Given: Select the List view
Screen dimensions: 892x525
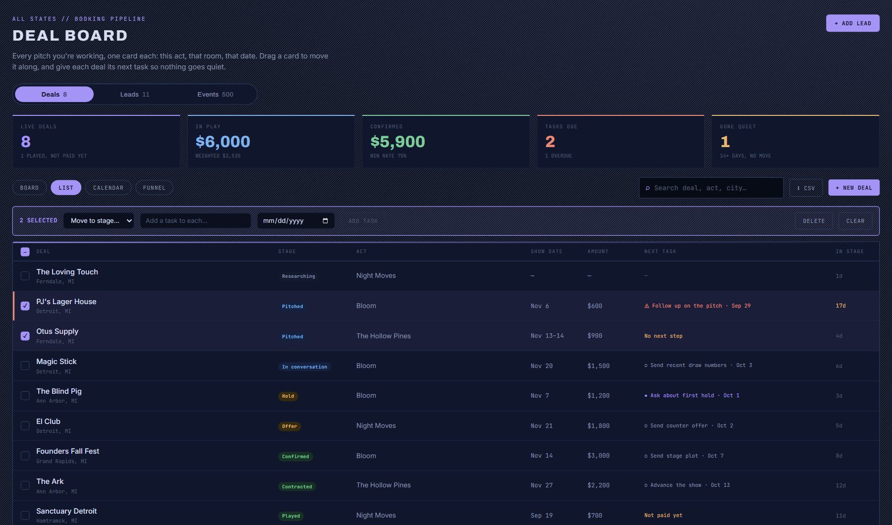Looking at the screenshot, I should coord(66,188).
